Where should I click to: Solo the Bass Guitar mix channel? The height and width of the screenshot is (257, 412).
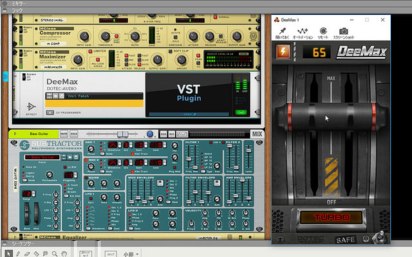[x=74, y=134]
